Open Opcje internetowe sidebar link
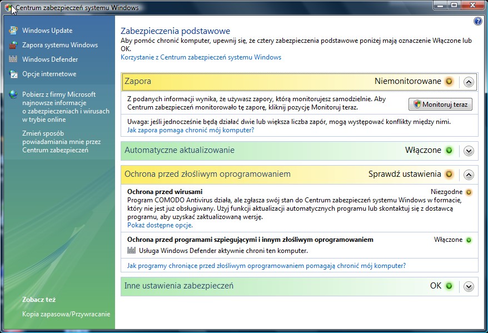Image resolution: width=488 pixels, height=333 pixels. [49, 74]
